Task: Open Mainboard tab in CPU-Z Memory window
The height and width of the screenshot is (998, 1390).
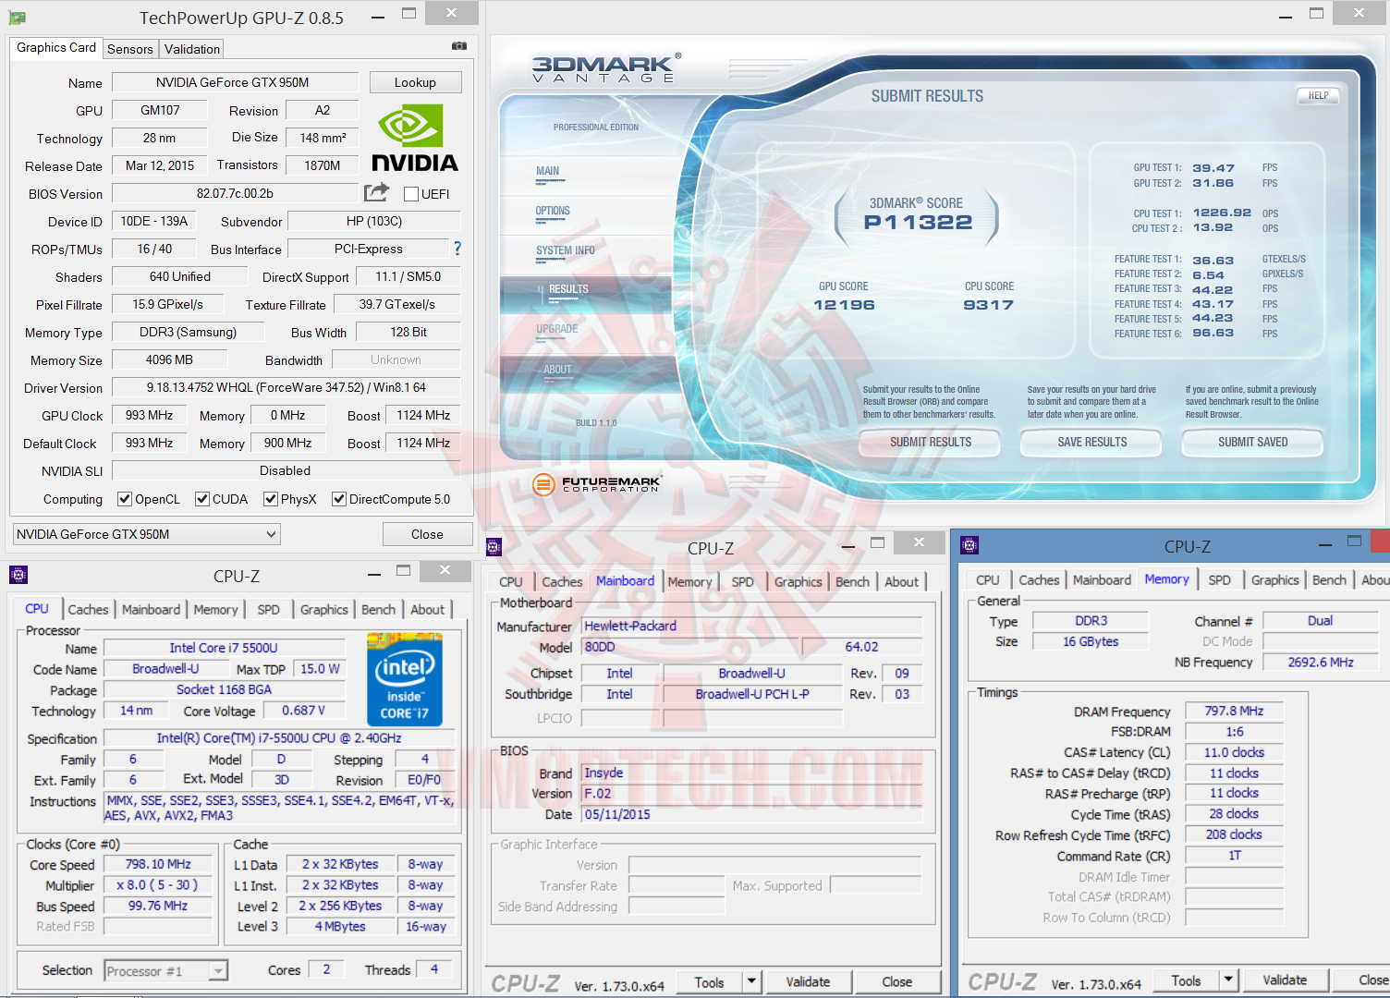Action: pyautogui.click(x=1103, y=580)
